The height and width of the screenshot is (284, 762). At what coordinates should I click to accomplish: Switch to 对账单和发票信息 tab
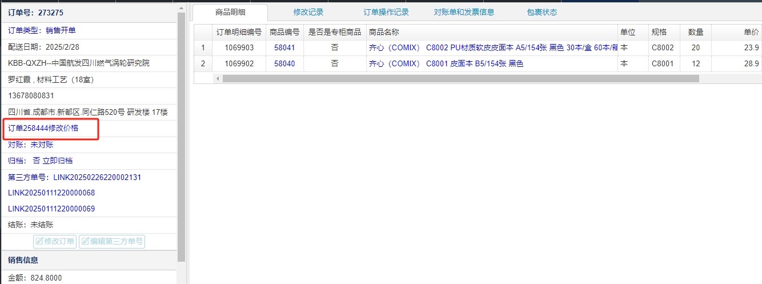click(464, 12)
